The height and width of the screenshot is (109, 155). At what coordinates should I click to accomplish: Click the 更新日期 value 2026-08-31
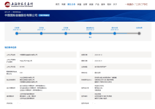pyautogui.click(x=98, y=61)
